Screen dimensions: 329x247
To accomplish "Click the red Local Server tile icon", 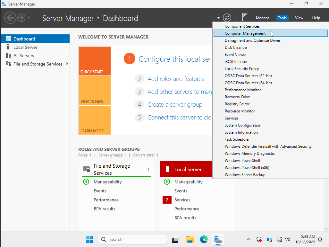I will [167, 169].
